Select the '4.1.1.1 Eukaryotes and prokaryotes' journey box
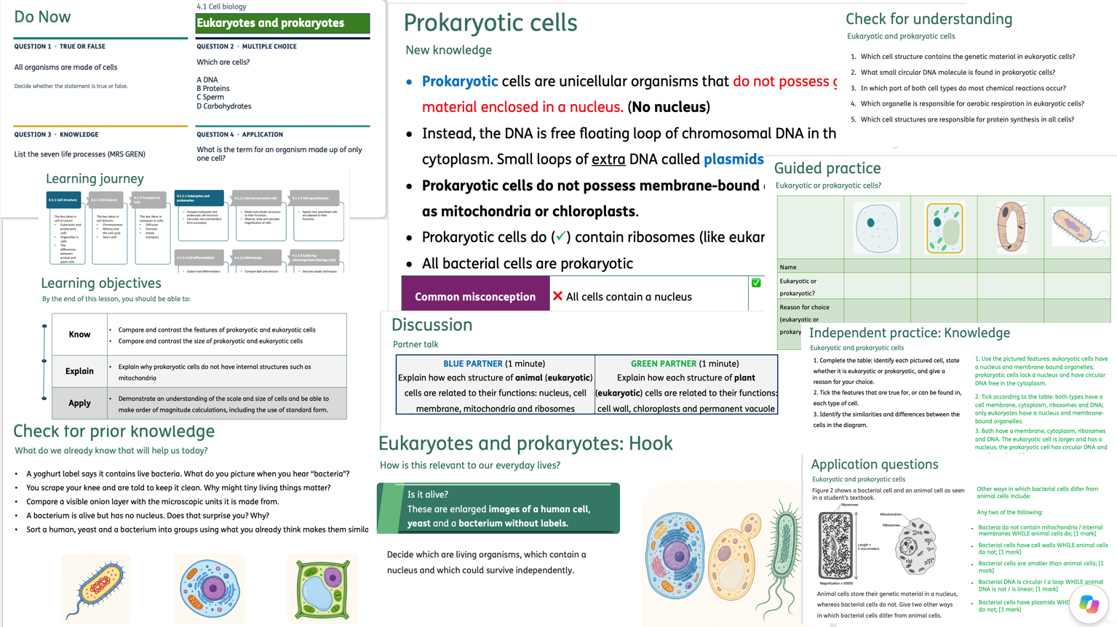The height and width of the screenshot is (627, 1117). 199,198
